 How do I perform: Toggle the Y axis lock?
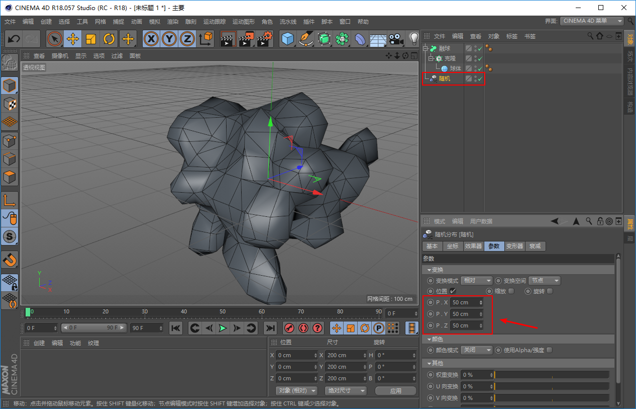tap(169, 39)
